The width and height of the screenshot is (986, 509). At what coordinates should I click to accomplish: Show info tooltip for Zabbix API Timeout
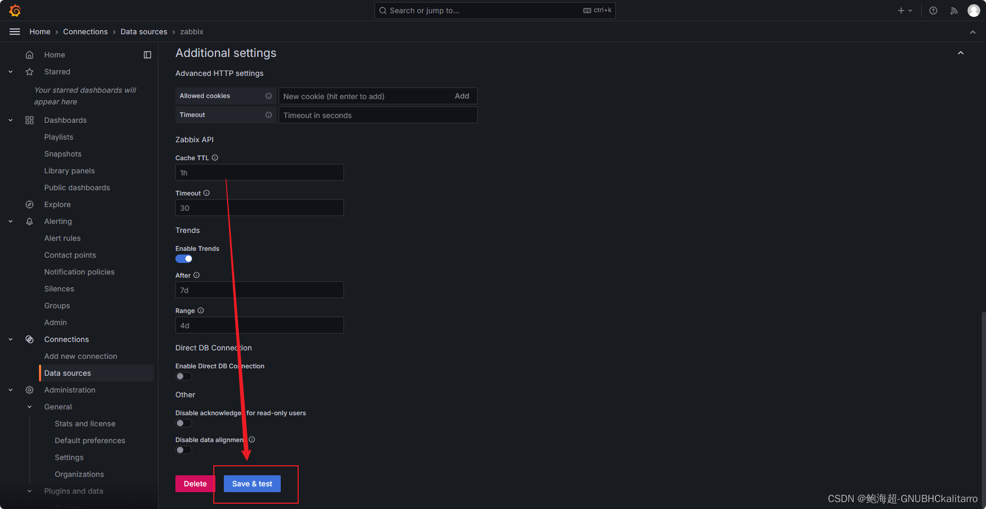click(206, 193)
